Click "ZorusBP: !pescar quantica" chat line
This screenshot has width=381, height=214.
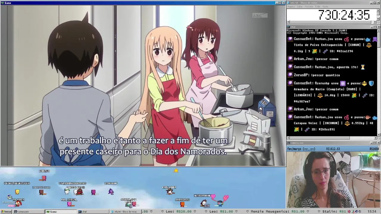click(x=316, y=75)
